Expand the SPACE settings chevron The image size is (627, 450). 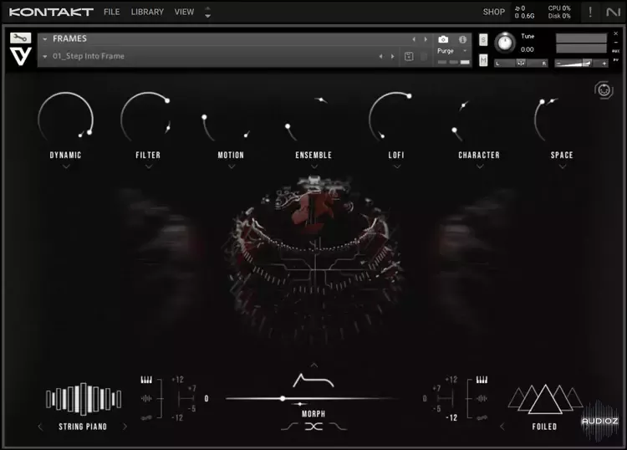point(563,166)
